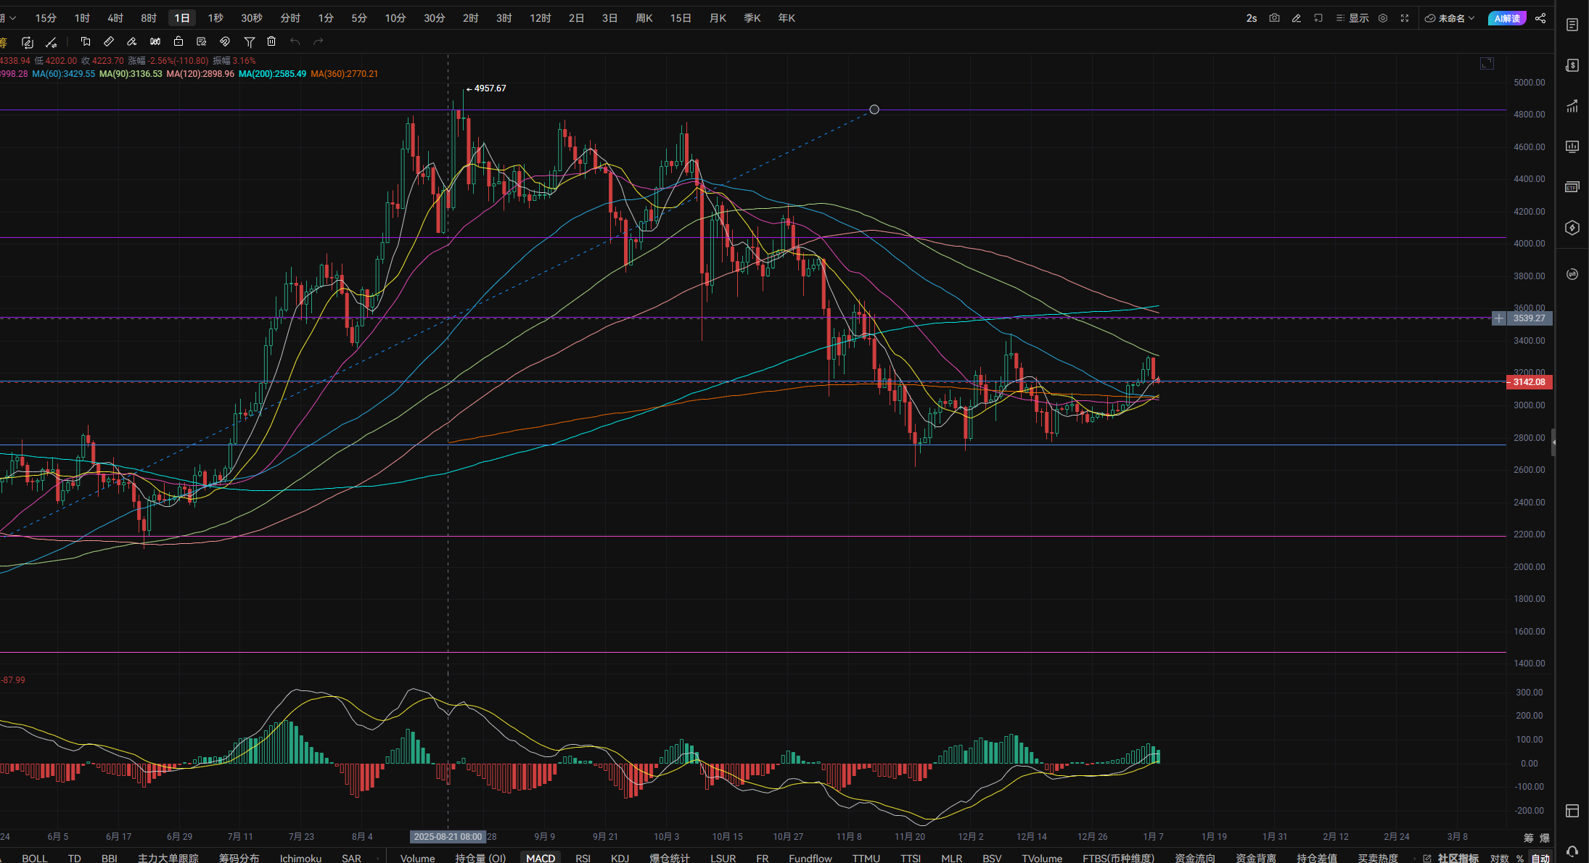Toggle the lock drawings padlock icon
Screen dimensions: 1589x863
point(178,41)
